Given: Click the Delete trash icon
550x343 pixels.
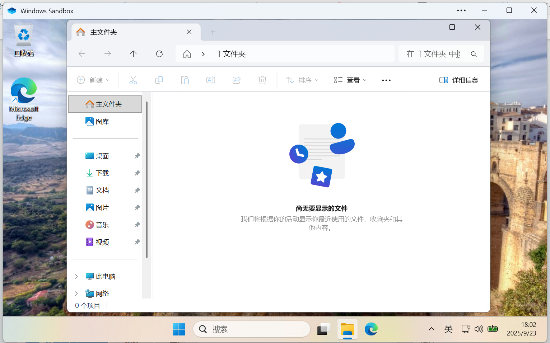Looking at the screenshot, I should 262,80.
